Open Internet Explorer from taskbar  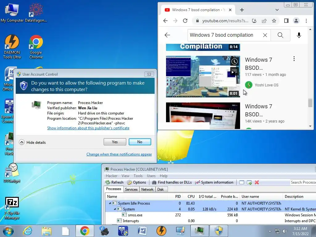(x=27, y=231)
